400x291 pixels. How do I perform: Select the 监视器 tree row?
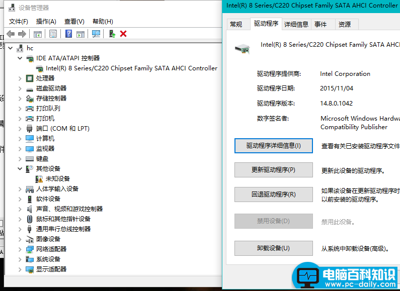point(45,149)
